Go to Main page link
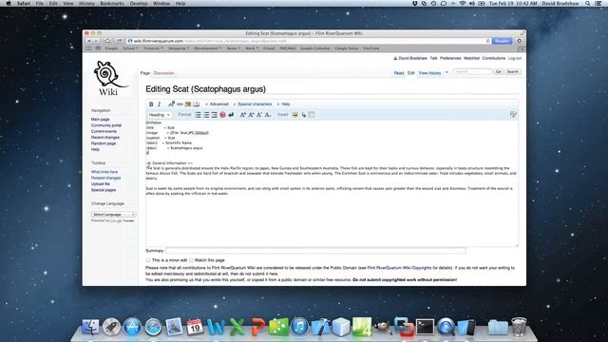Image resolution: width=608 pixels, height=342 pixels. point(100,120)
